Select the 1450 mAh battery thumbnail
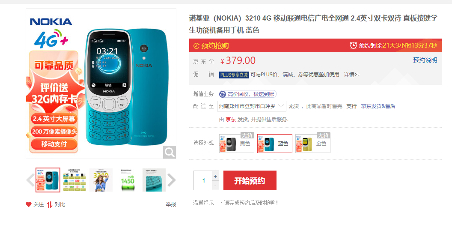This screenshot has width=452, height=237. (x=128, y=180)
